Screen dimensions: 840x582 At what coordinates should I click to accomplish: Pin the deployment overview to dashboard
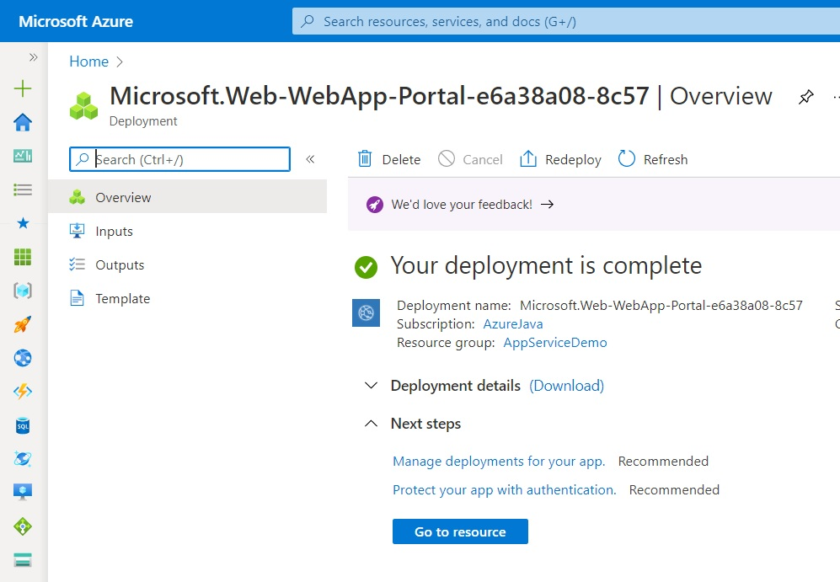pos(805,97)
